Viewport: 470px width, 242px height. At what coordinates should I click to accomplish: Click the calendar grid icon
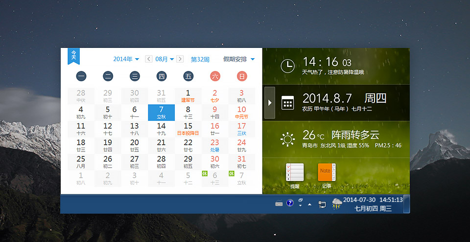tap(288, 103)
